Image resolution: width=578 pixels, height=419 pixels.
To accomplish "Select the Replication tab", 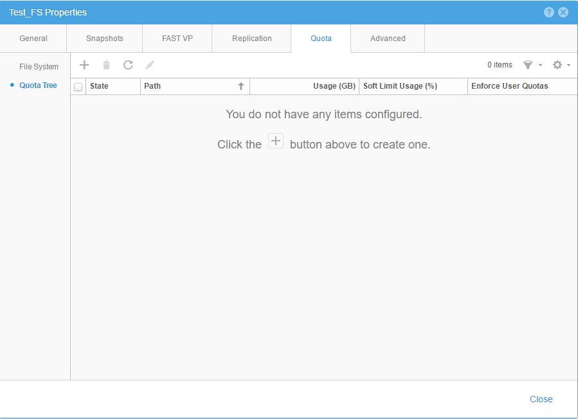I will [252, 39].
